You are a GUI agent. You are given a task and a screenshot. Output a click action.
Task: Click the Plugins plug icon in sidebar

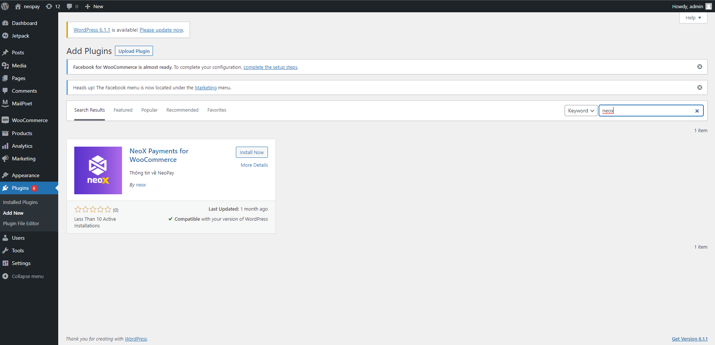(5, 188)
